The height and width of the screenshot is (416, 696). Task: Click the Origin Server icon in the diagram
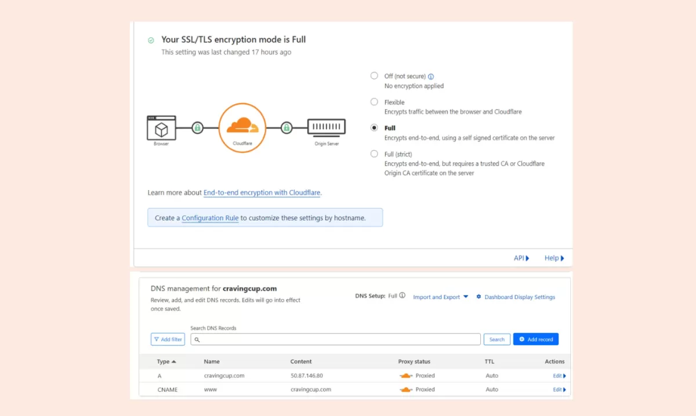pyautogui.click(x=326, y=127)
